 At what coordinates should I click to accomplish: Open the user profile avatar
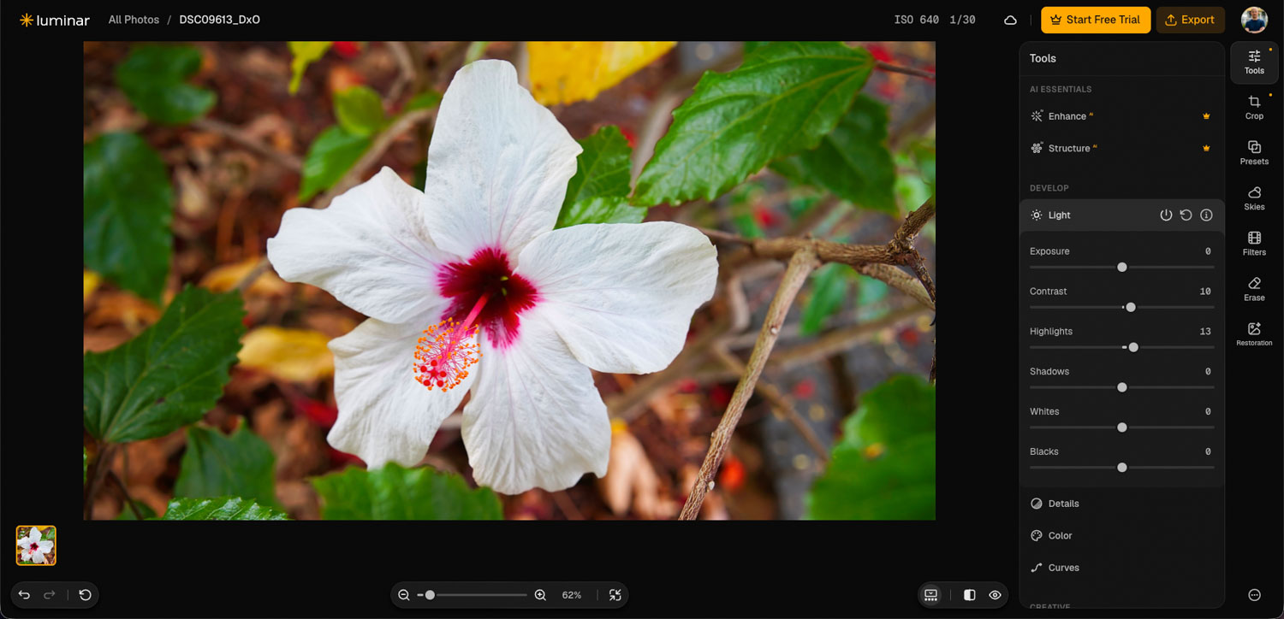[x=1254, y=20]
